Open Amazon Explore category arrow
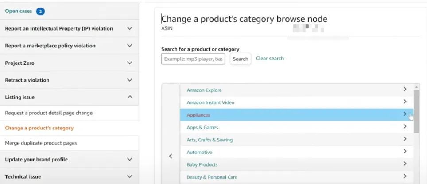Viewport: 427px width, 184px height. 405,90
